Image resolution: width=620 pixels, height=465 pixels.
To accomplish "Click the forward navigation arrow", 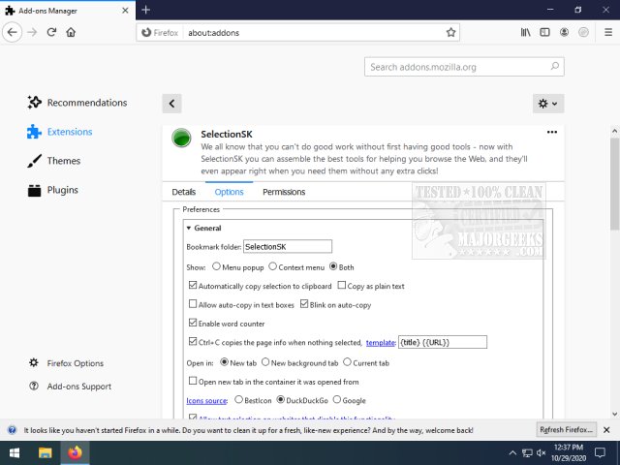I will coord(32,32).
